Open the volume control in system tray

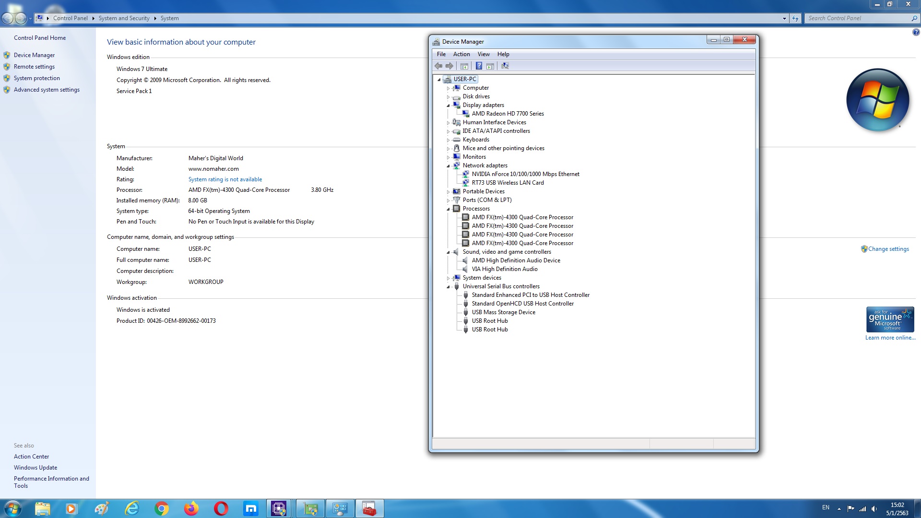874,508
